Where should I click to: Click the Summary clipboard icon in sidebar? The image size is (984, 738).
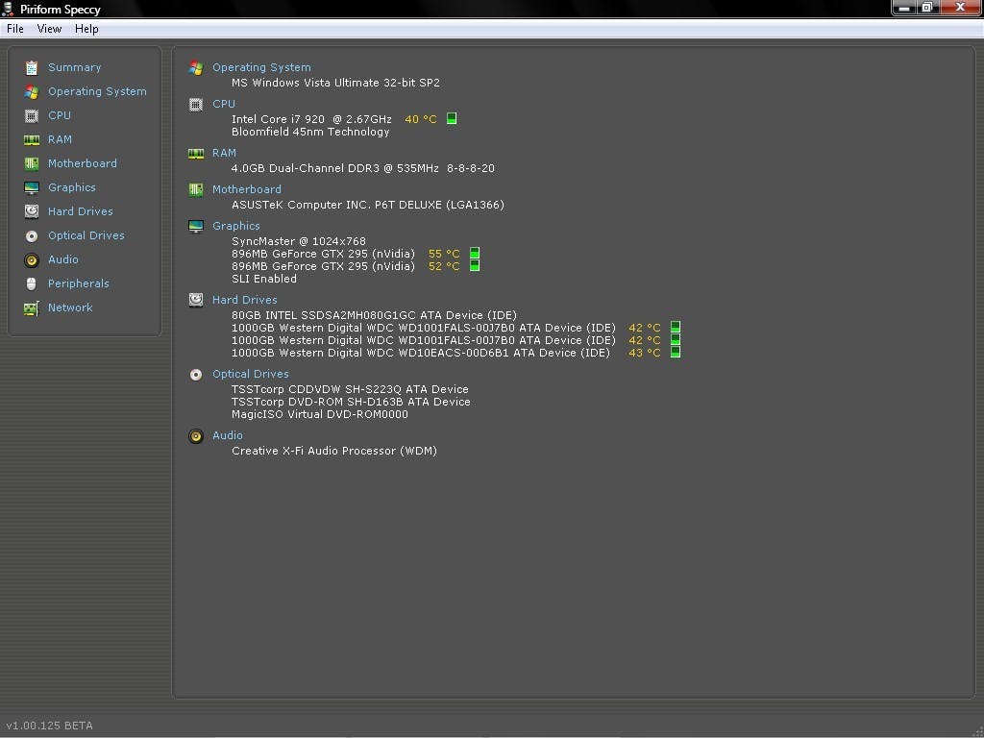coord(32,68)
